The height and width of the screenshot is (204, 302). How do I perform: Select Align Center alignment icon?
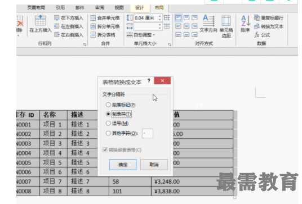point(186,26)
